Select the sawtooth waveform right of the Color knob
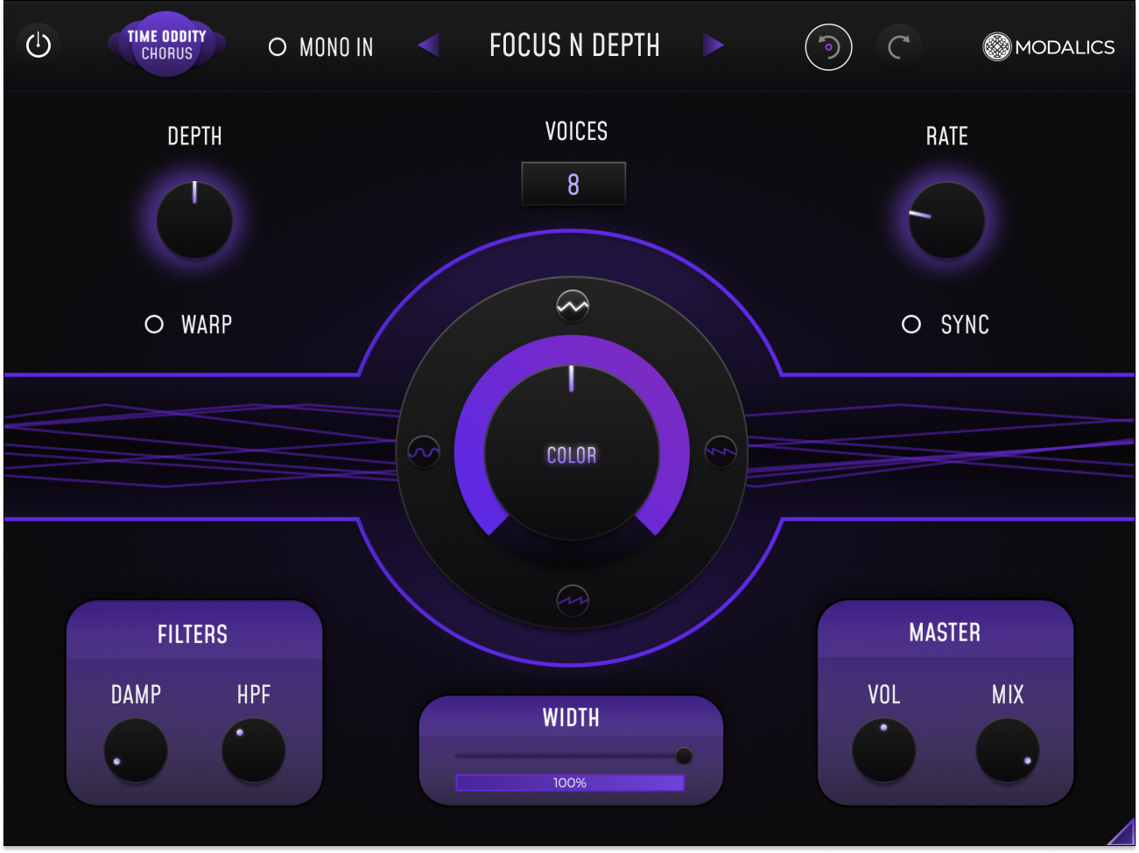 pos(720,452)
